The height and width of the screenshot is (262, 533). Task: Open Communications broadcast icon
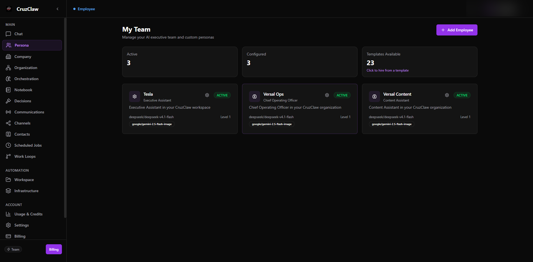tap(8, 112)
